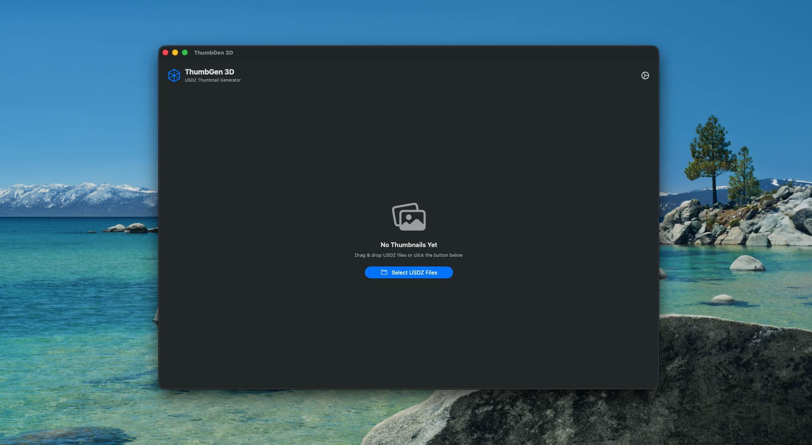This screenshot has width=812, height=445.
Task: Click the image stack icon above No Thumbnails Yet
Action: (x=409, y=217)
